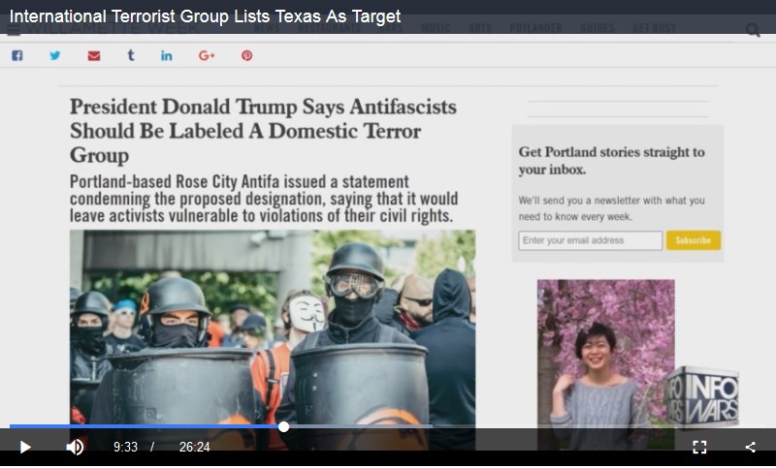Share article on Google Plus
776x468 pixels.
(207, 55)
